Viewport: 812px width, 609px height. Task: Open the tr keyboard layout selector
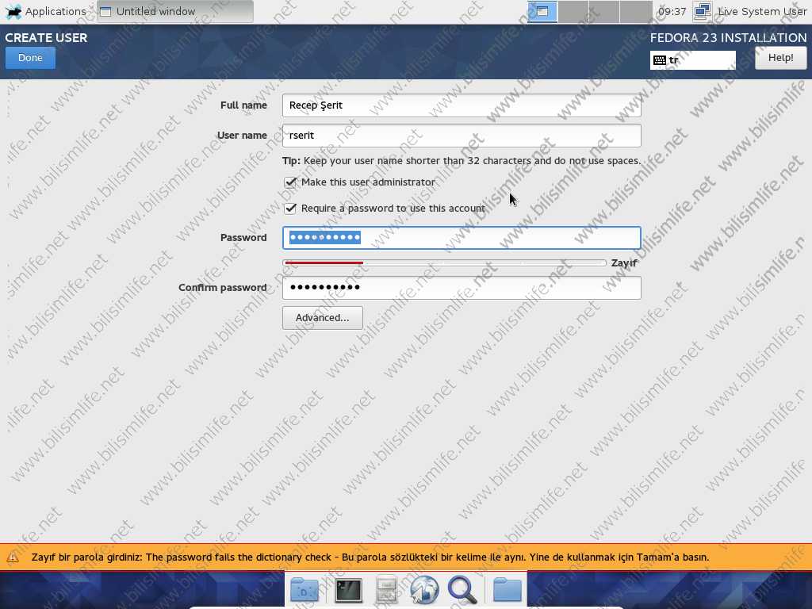click(x=692, y=60)
